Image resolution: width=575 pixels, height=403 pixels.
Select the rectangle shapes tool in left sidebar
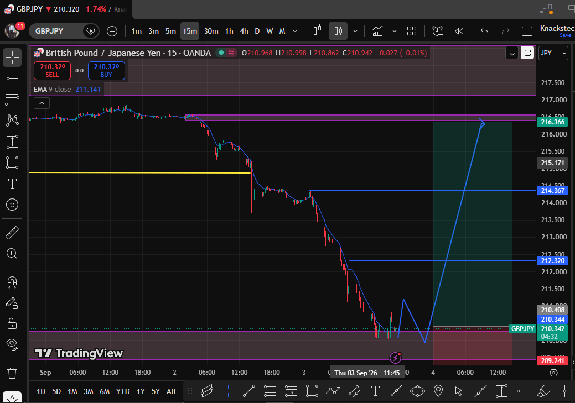(12, 163)
